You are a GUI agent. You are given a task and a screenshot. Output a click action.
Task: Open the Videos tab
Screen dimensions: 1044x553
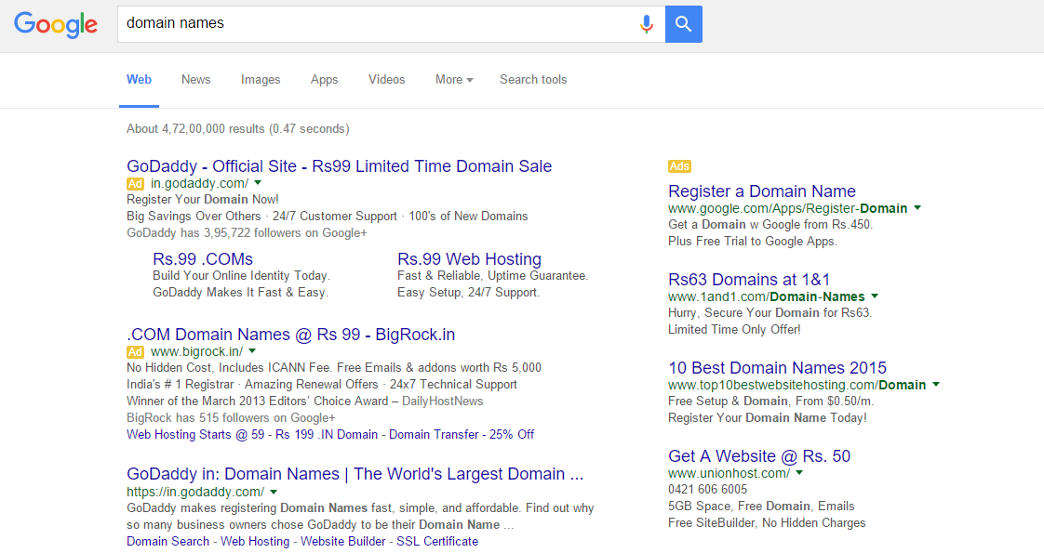tap(386, 80)
